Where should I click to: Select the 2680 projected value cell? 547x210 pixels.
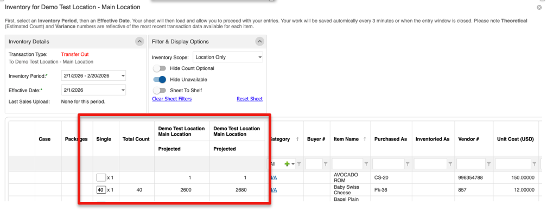tap(237, 190)
